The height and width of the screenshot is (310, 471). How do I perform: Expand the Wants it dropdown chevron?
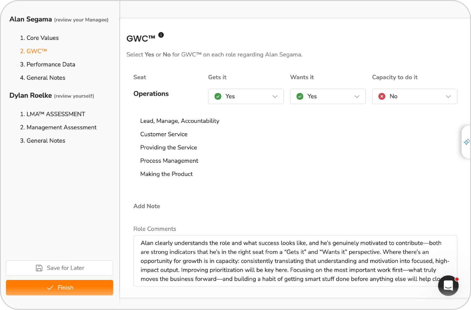click(357, 96)
